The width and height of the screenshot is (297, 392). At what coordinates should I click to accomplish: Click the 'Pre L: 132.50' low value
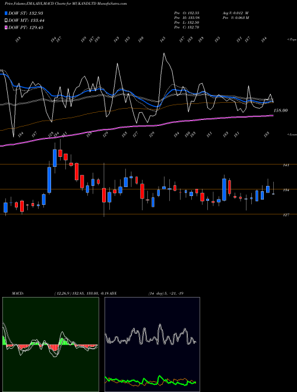(187, 23)
